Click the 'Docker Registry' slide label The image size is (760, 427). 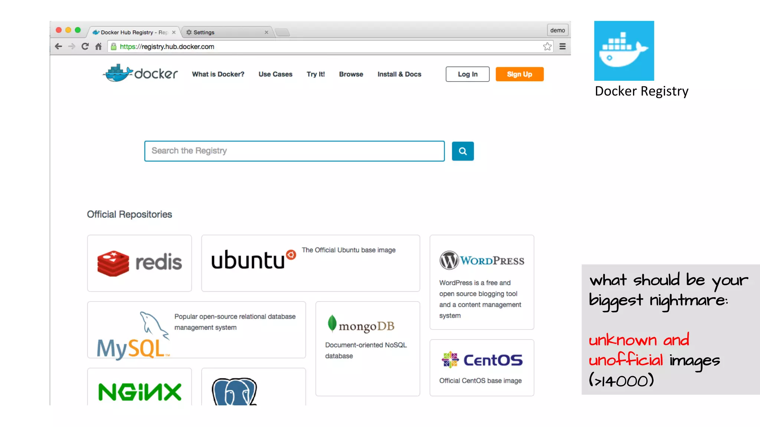pos(642,91)
